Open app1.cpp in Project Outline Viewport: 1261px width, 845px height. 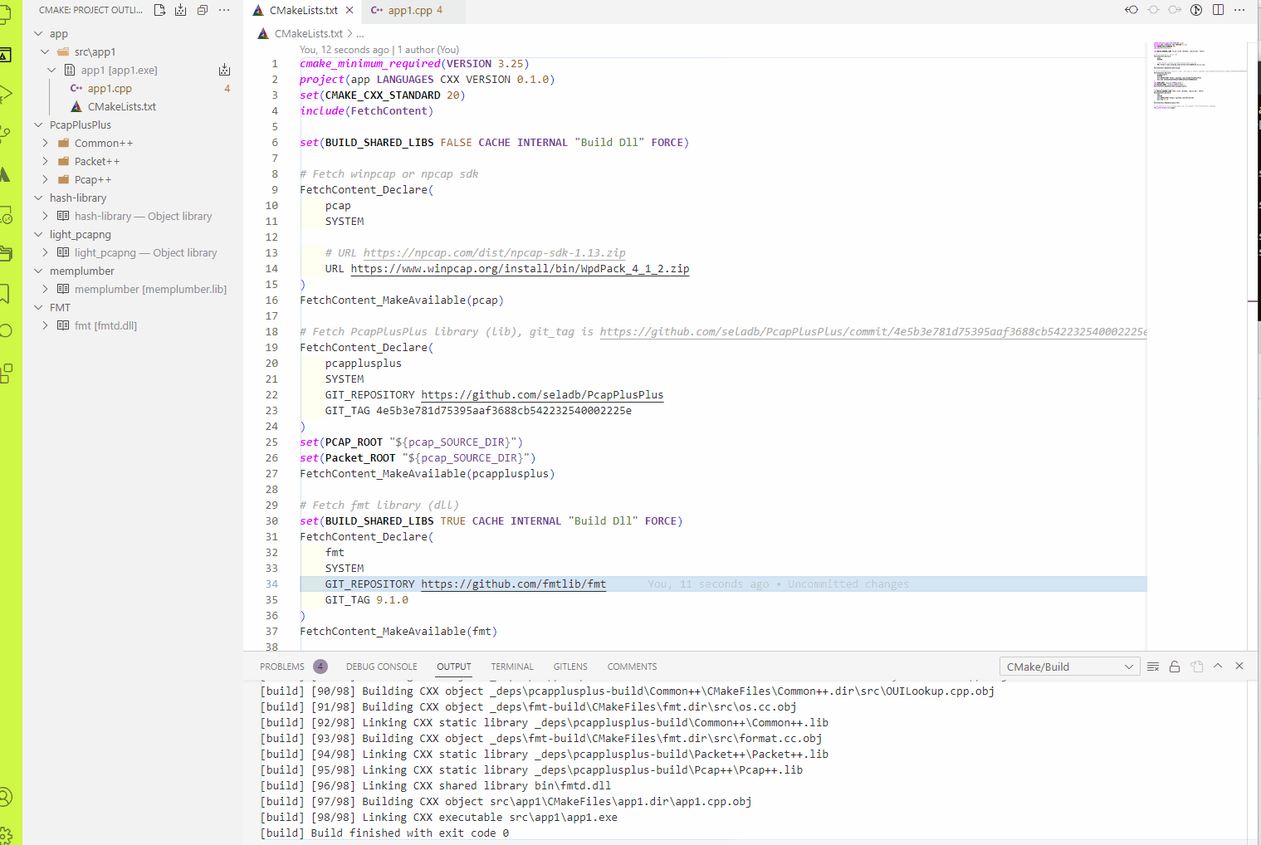pyautogui.click(x=110, y=88)
